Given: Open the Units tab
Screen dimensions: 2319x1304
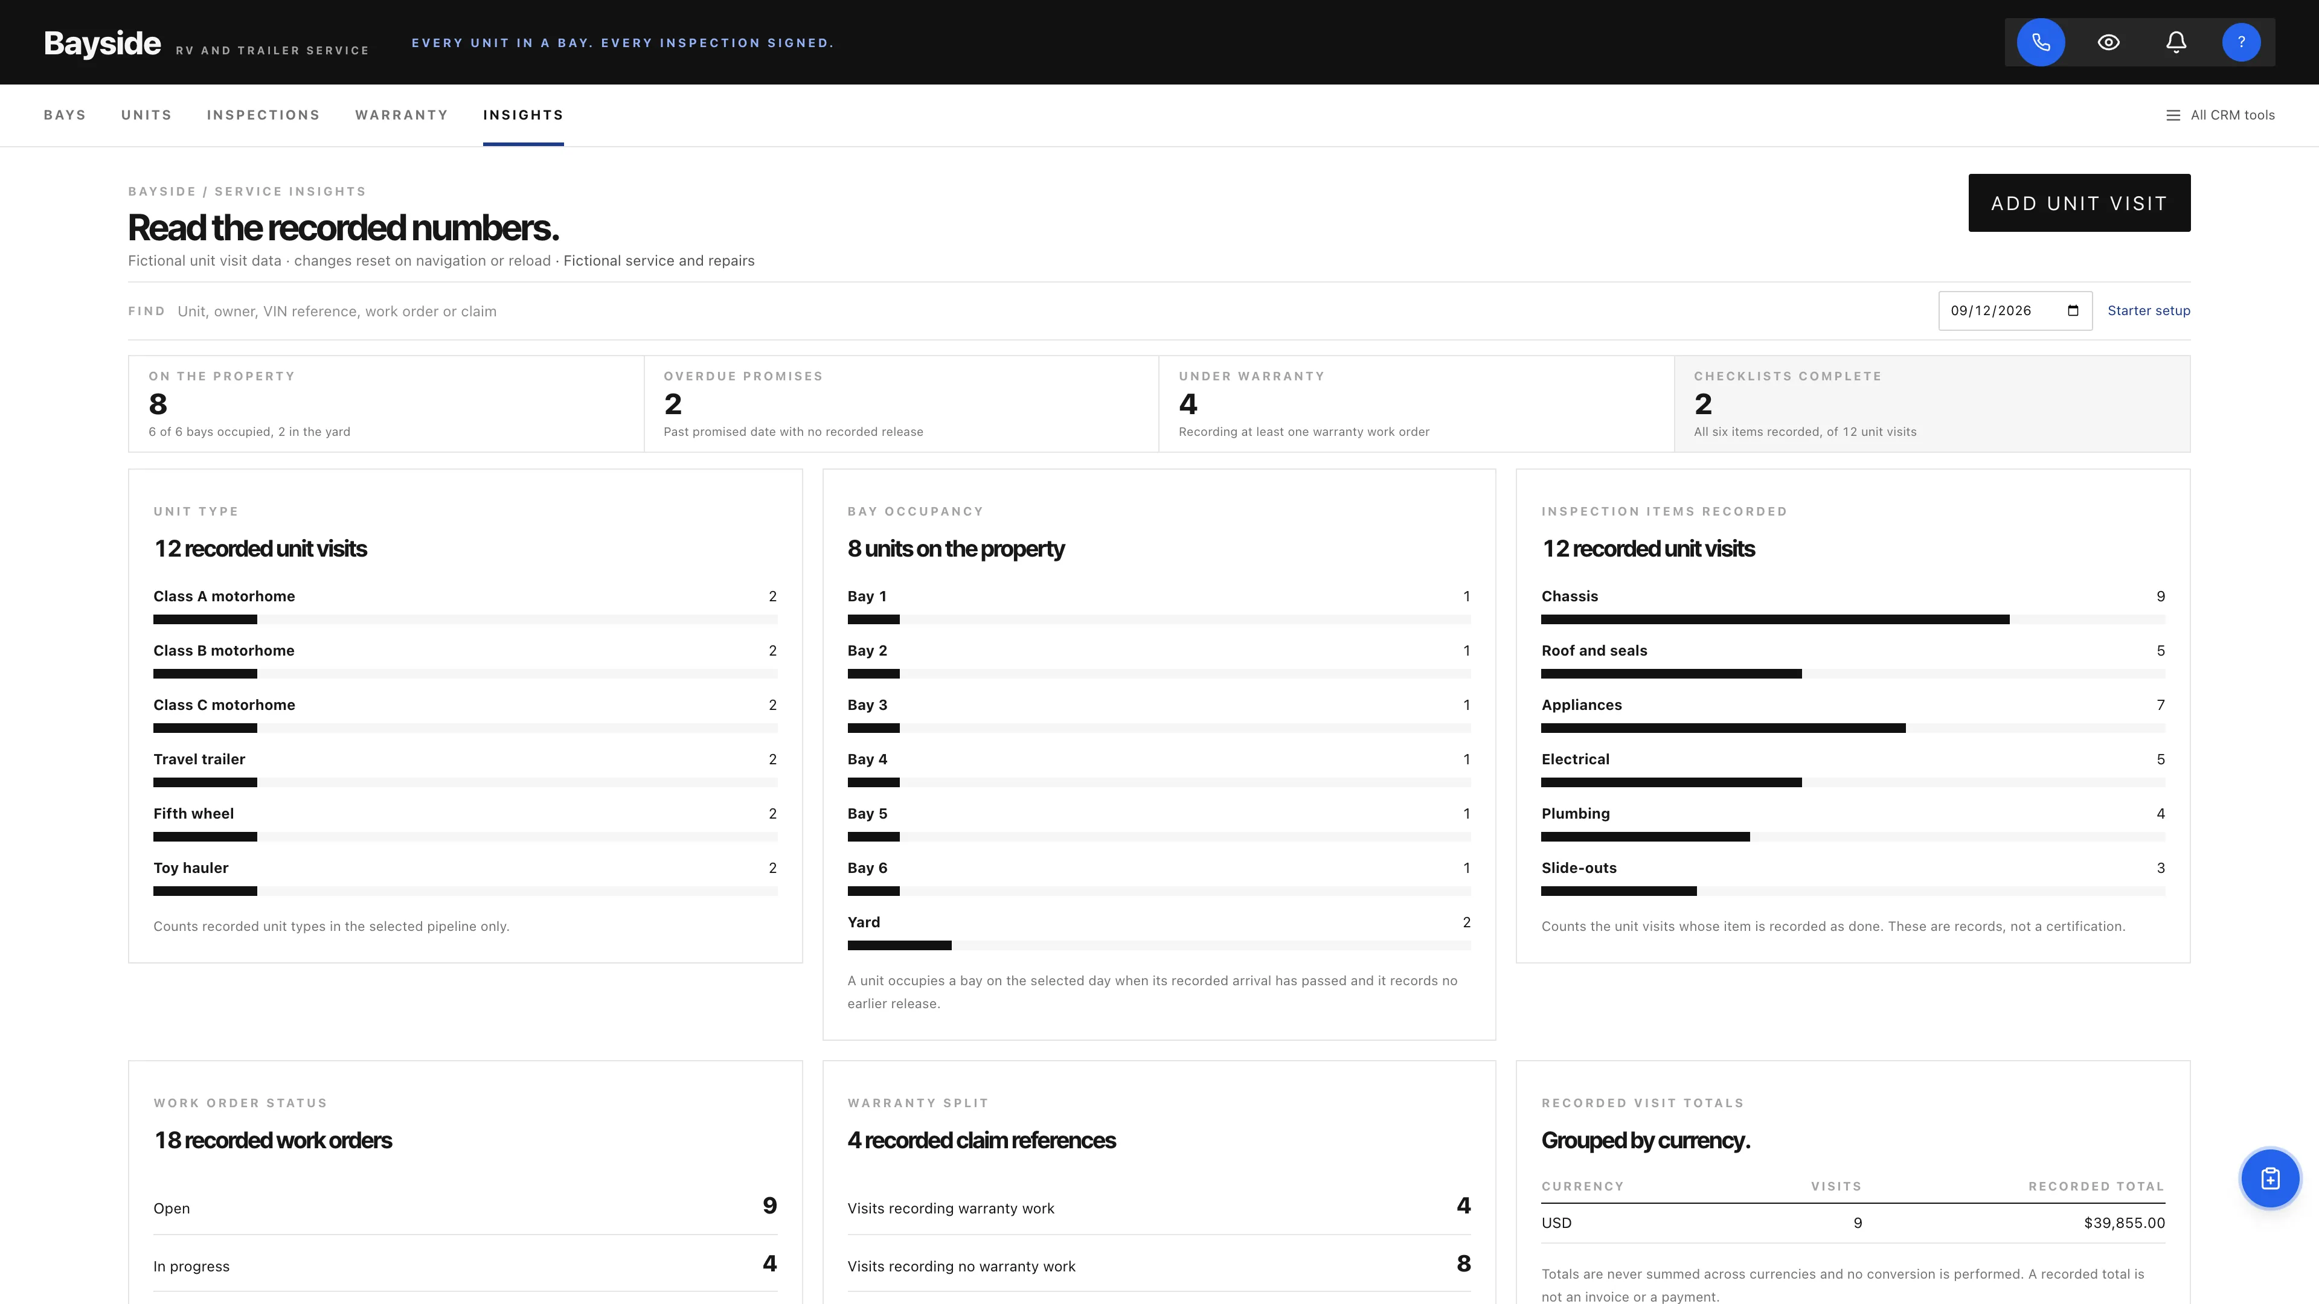Looking at the screenshot, I should 147,115.
